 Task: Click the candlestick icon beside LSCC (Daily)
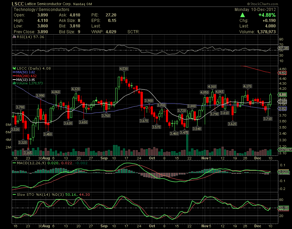coord(14,69)
